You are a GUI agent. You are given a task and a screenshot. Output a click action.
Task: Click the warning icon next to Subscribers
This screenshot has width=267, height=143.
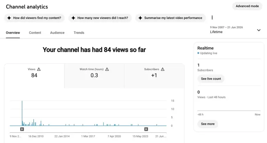[x=163, y=69]
